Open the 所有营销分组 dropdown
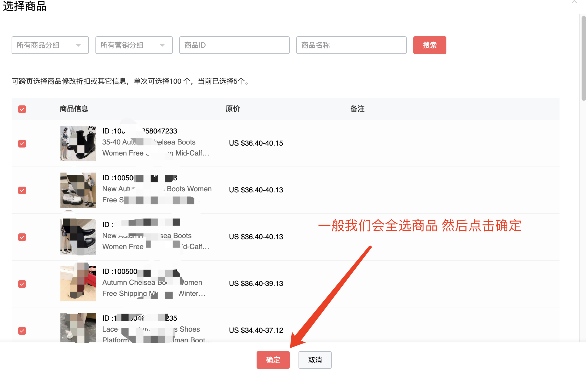 pos(134,45)
